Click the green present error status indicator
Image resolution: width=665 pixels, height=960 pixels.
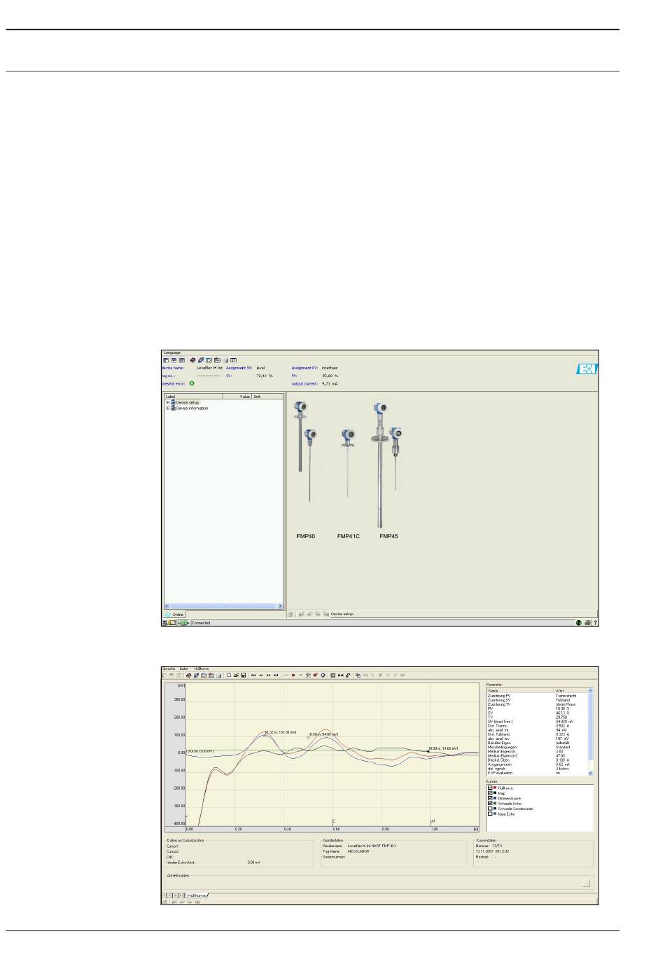[192, 383]
